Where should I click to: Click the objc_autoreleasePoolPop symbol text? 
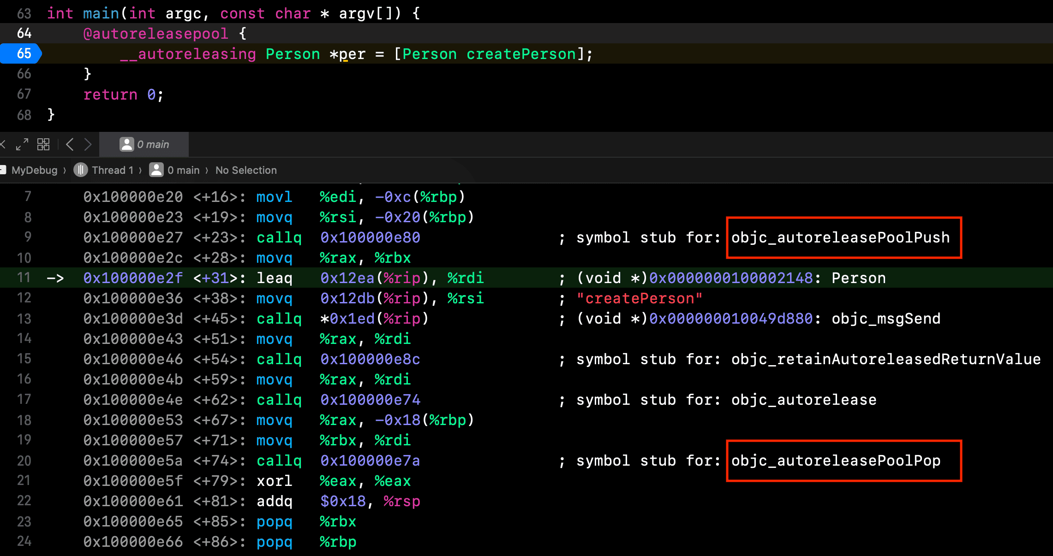[x=836, y=461]
